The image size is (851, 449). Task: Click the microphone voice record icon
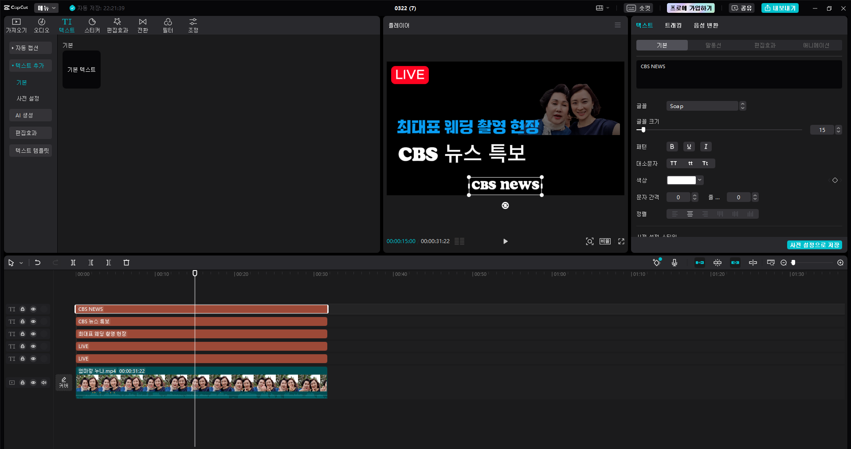pos(675,263)
